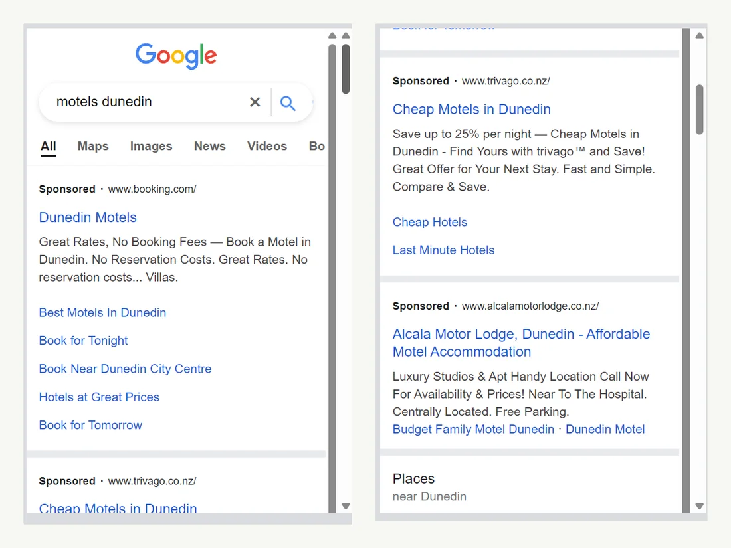Switch to the Maps tab
Image resolution: width=731 pixels, height=548 pixels.
point(93,146)
